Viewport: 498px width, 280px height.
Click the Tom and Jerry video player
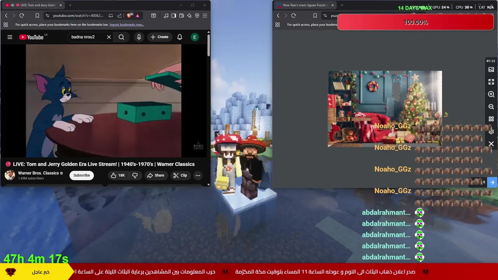[x=103, y=101]
